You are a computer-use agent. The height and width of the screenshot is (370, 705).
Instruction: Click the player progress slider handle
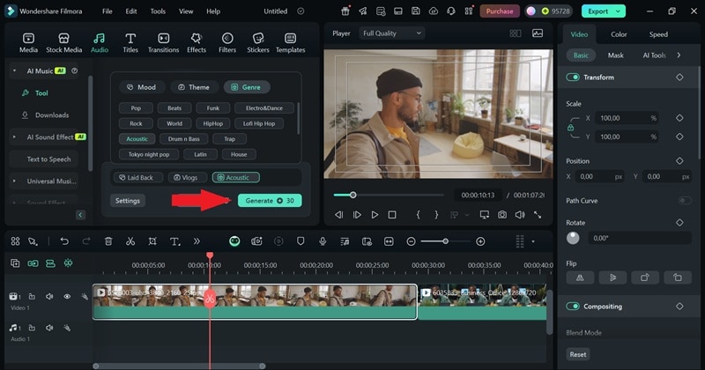(x=353, y=195)
